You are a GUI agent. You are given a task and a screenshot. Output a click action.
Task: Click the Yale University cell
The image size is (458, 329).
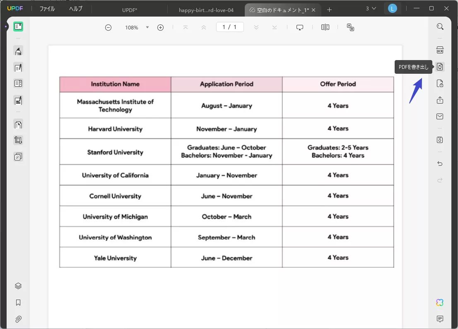[115, 258]
